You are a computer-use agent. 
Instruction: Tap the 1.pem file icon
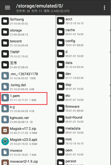(5, 98)
